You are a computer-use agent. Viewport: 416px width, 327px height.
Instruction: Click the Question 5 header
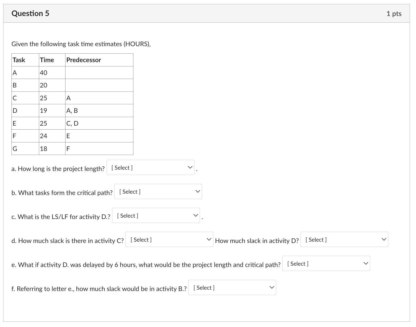(x=30, y=13)
